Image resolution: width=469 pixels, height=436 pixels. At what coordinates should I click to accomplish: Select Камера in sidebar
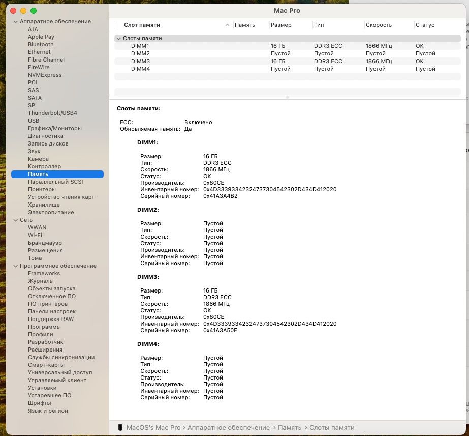[38, 159]
